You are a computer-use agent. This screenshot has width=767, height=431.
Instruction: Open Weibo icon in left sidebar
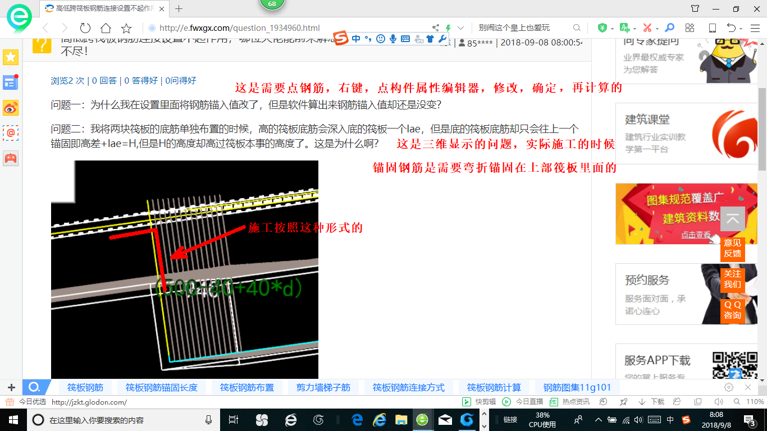click(x=11, y=108)
